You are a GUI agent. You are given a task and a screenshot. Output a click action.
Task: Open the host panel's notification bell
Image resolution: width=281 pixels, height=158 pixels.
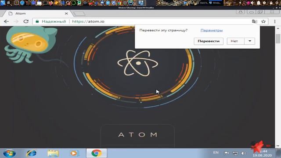coord(259,3)
